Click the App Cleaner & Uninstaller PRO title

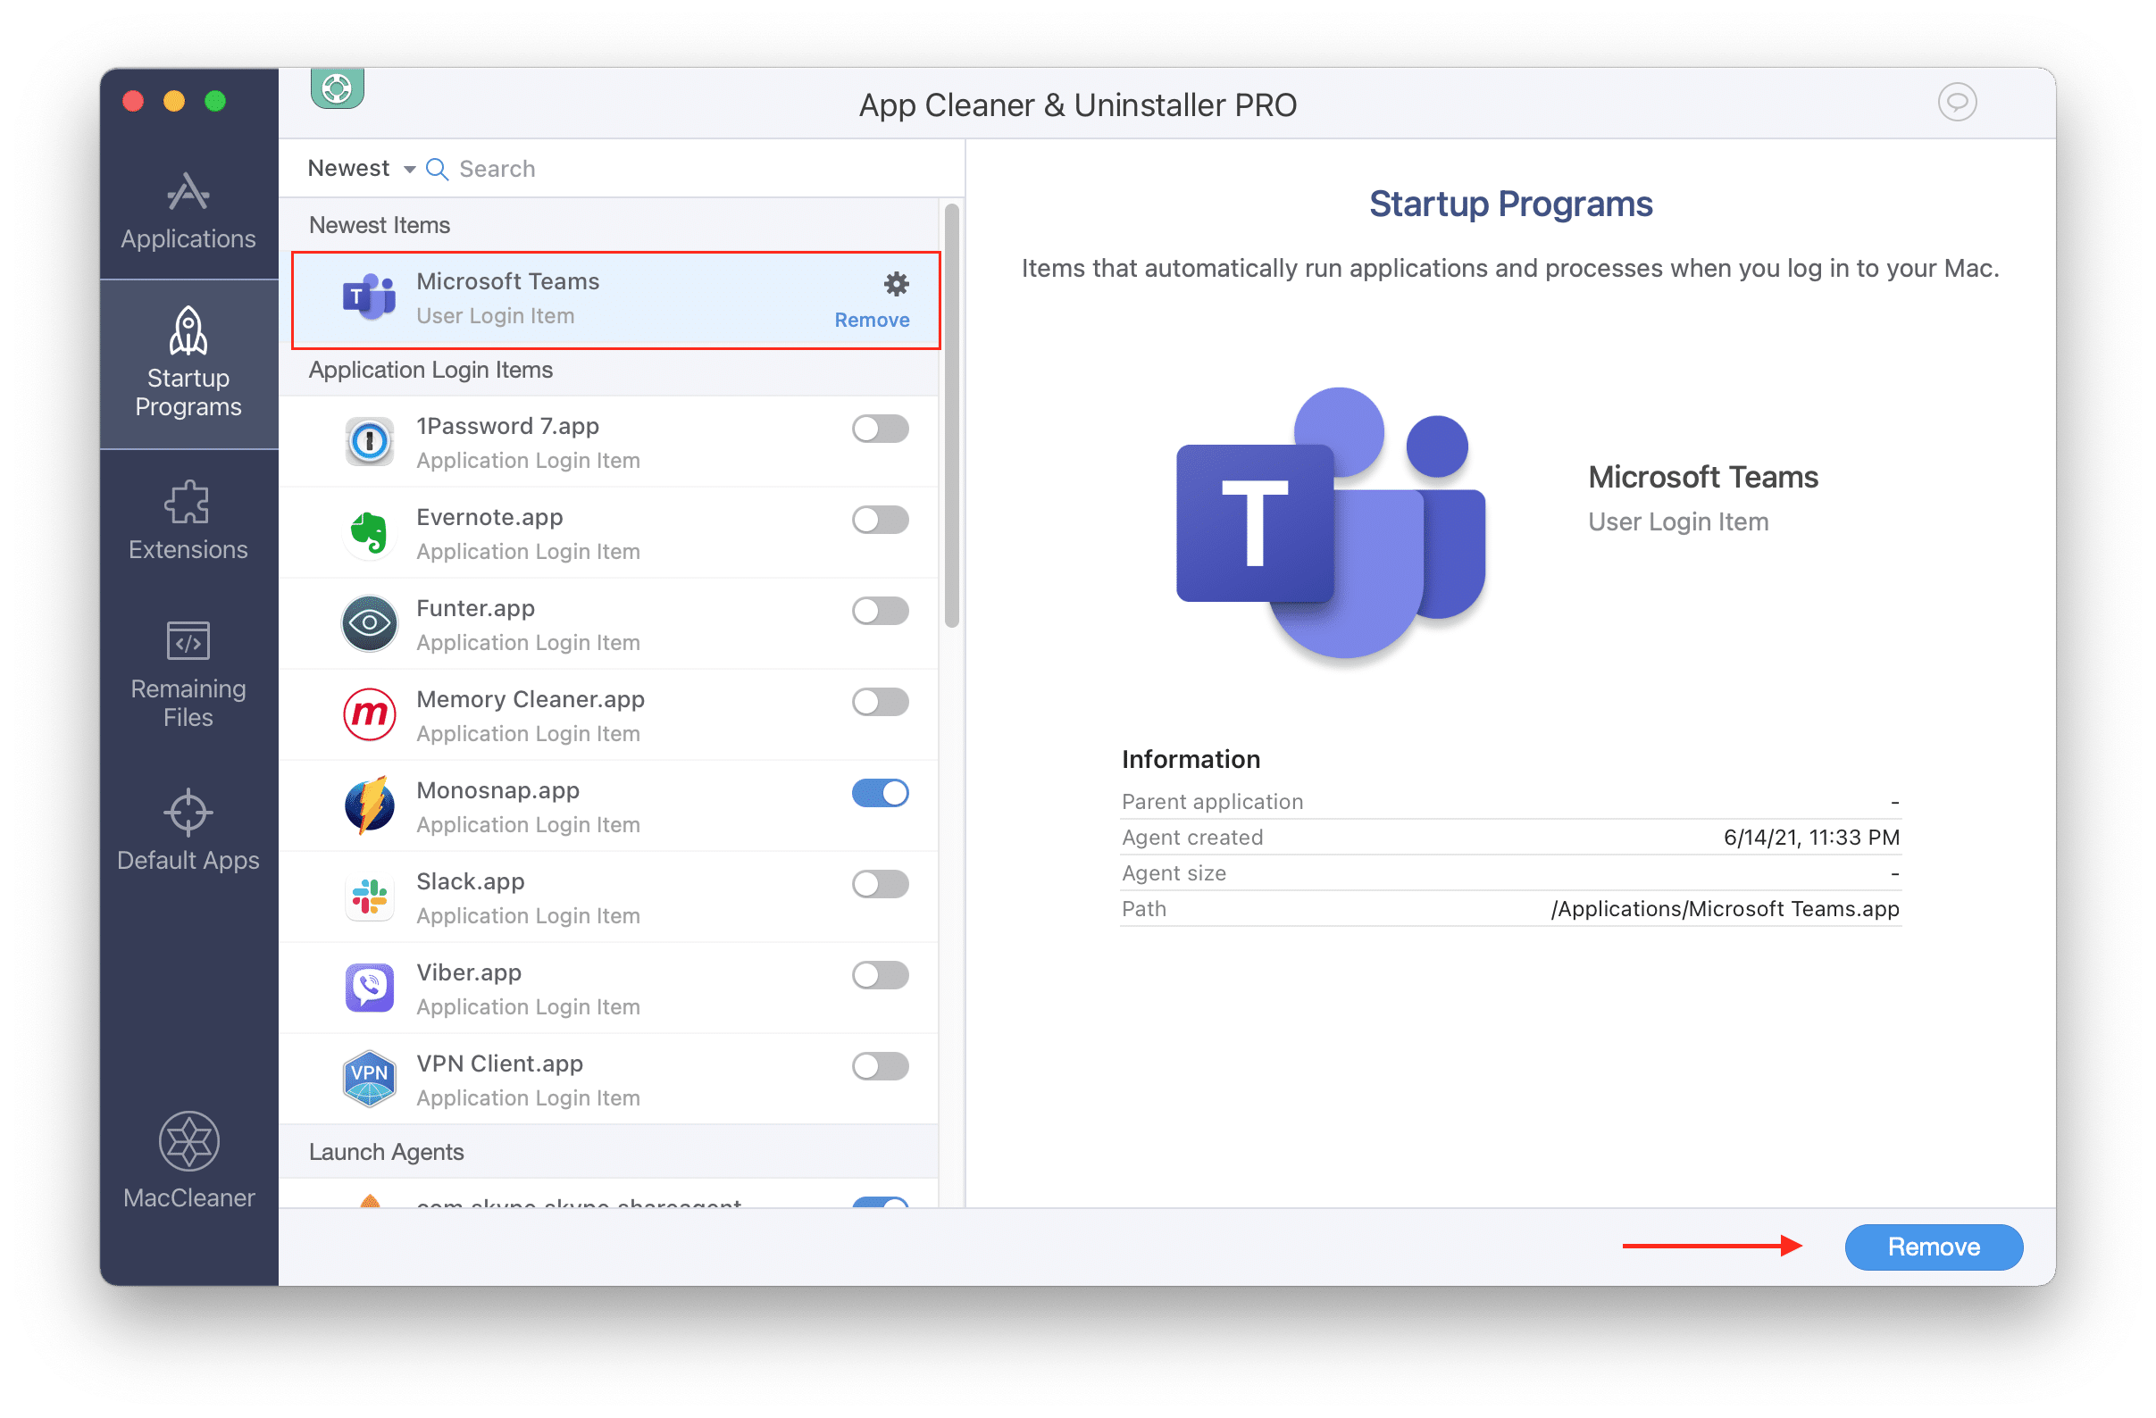click(x=1077, y=105)
